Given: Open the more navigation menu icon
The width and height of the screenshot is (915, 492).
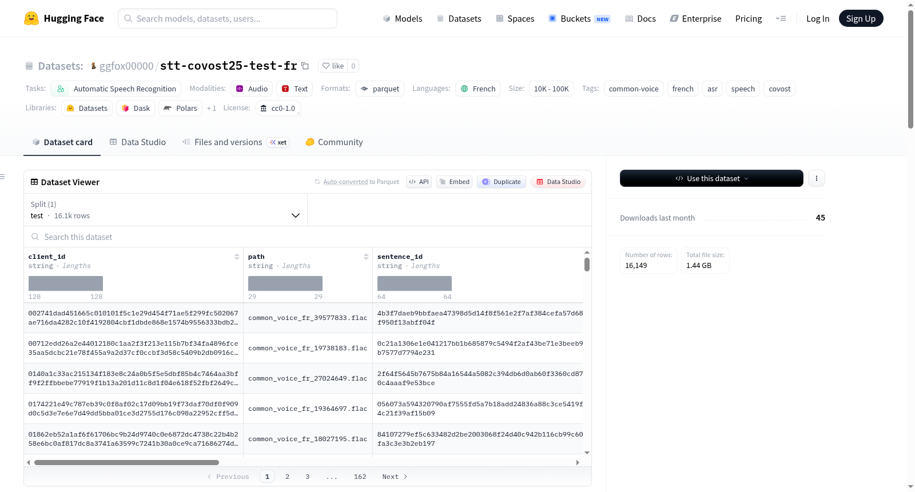Looking at the screenshot, I should (x=781, y=18).
